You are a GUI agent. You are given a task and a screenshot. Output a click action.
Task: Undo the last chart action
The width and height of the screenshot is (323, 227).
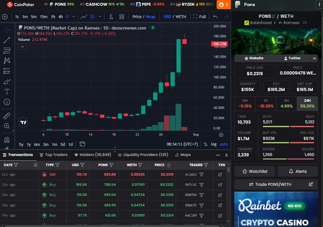215,17
